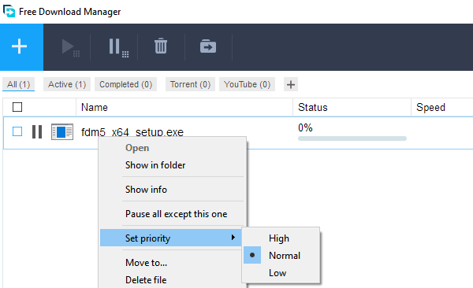Image resolution: width=473 pixels, height=288 pixels.
Task: Select the Set priority menu entry
Action: coord(171,238)
